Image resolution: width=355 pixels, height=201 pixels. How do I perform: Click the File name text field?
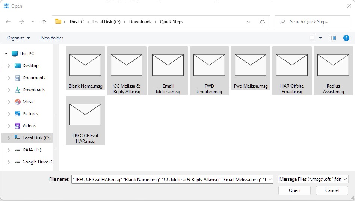pyautogui.click(x=169, y=179)
